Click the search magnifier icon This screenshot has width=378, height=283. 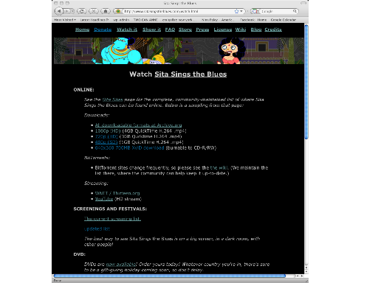point(295,11)
